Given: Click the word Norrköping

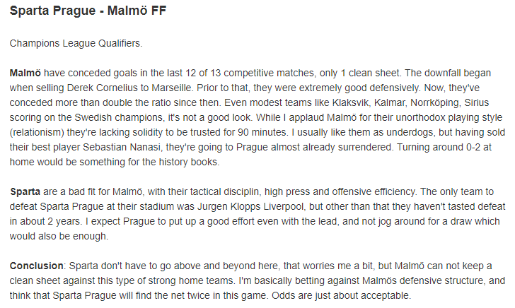Looking at the screenshot, I should (434, 102).
